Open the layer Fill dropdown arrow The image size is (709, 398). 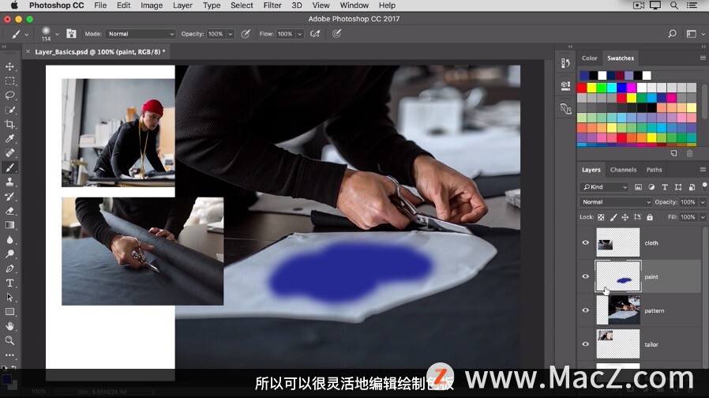[x=702, y=217]
